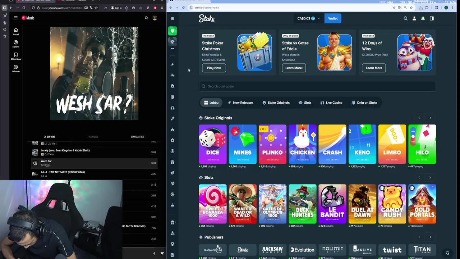Viewport: 460px width, 259px height.
Task: Click Play Now on Stake Poker Christmas
Action: point(214,68)
